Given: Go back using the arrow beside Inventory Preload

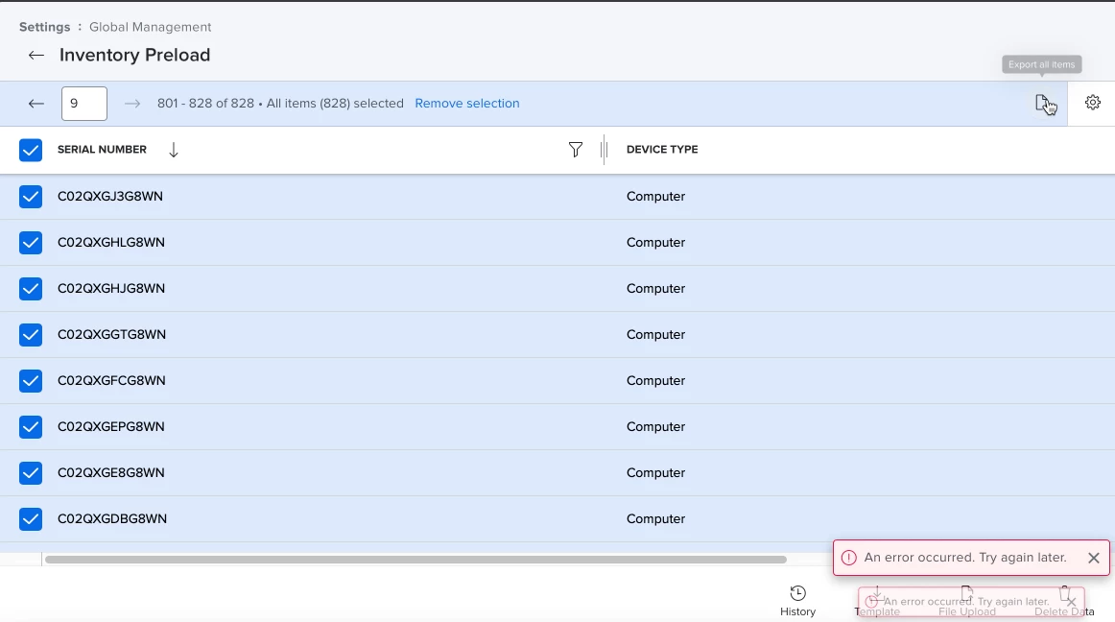Looking at the screenshot, I should [36, 55].
